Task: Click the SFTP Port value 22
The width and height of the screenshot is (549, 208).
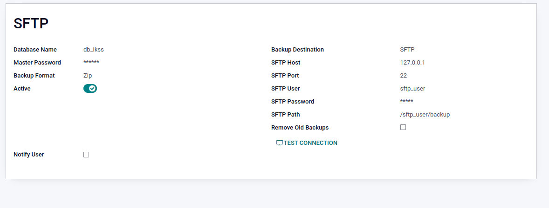Action: (x=404, y=75)
